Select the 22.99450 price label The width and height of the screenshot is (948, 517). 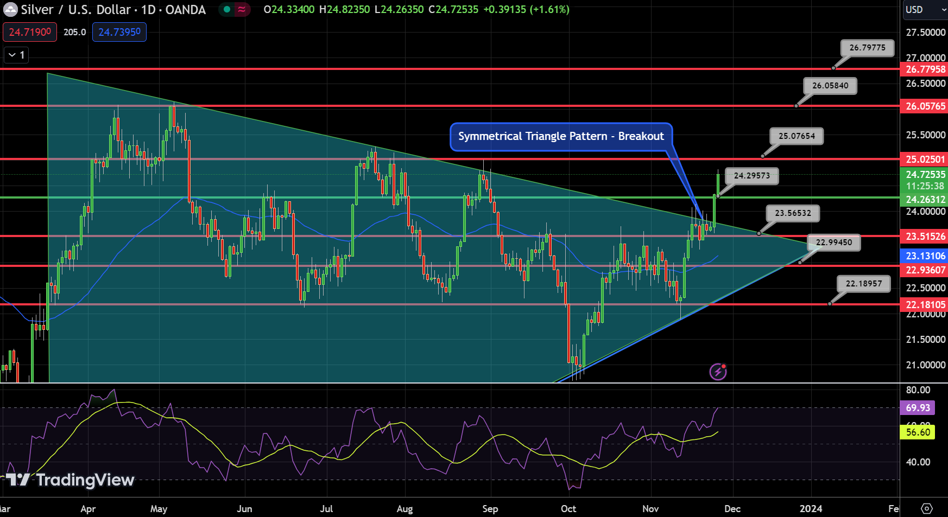point(834,242)
